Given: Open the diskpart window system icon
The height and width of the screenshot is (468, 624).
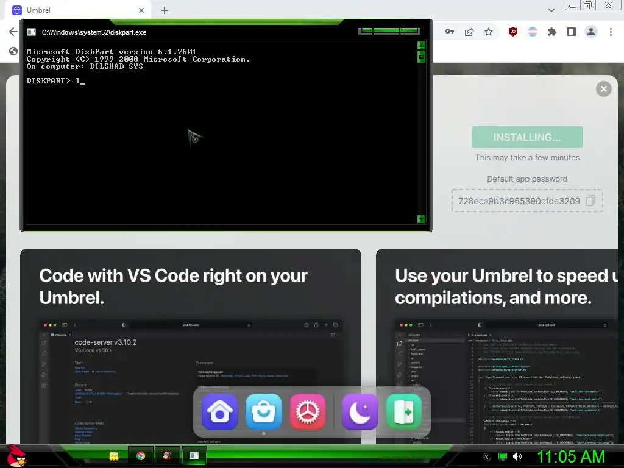Looking at the screenshot, I should pyautogui.click(x=32, y=32).
